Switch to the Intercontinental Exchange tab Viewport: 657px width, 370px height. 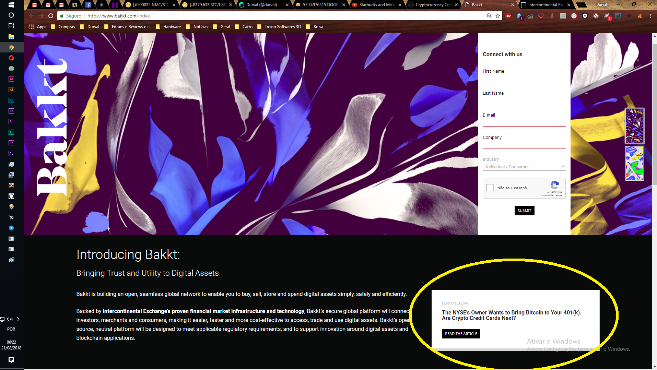click(545, 5)
